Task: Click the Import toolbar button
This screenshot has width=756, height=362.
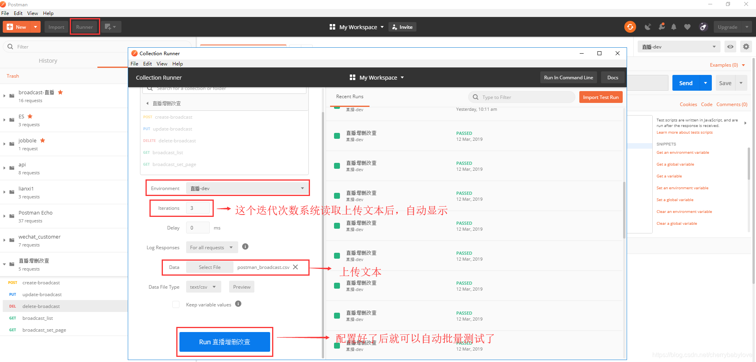Action: (x=56, y=27)
